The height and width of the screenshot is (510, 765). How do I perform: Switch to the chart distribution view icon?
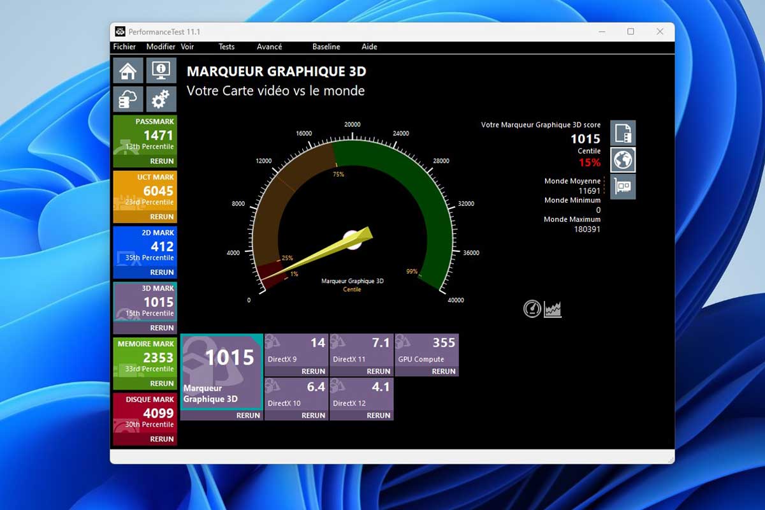pyautogui.click(x=553, y=309)
